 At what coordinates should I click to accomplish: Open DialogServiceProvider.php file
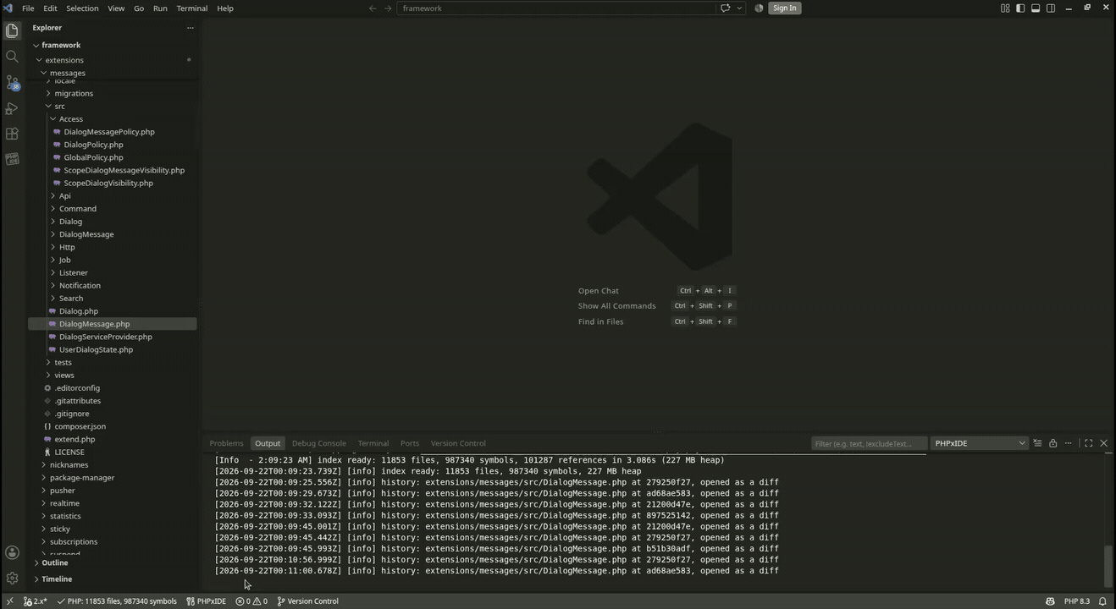click(x=106, y=337)
